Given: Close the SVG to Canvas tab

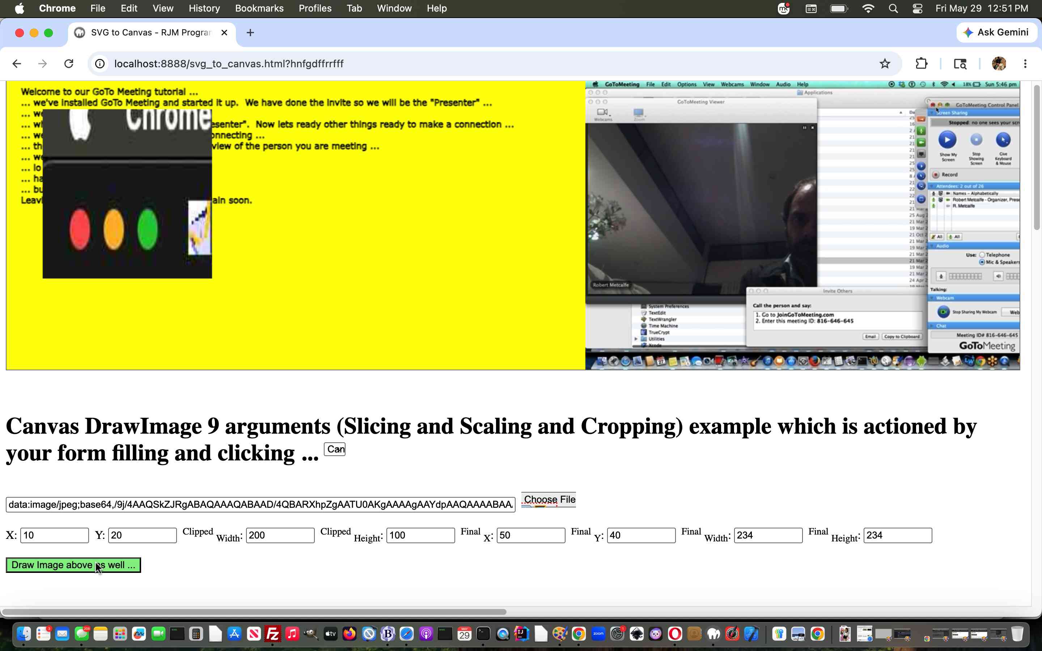Looking at the screenshot, I should pyautogui.click(x=224, y=33).
